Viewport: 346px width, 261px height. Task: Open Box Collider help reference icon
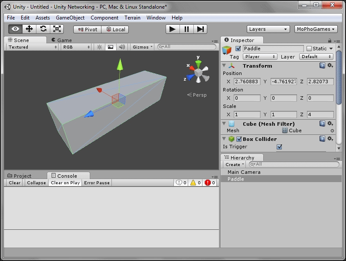[322, 139]
